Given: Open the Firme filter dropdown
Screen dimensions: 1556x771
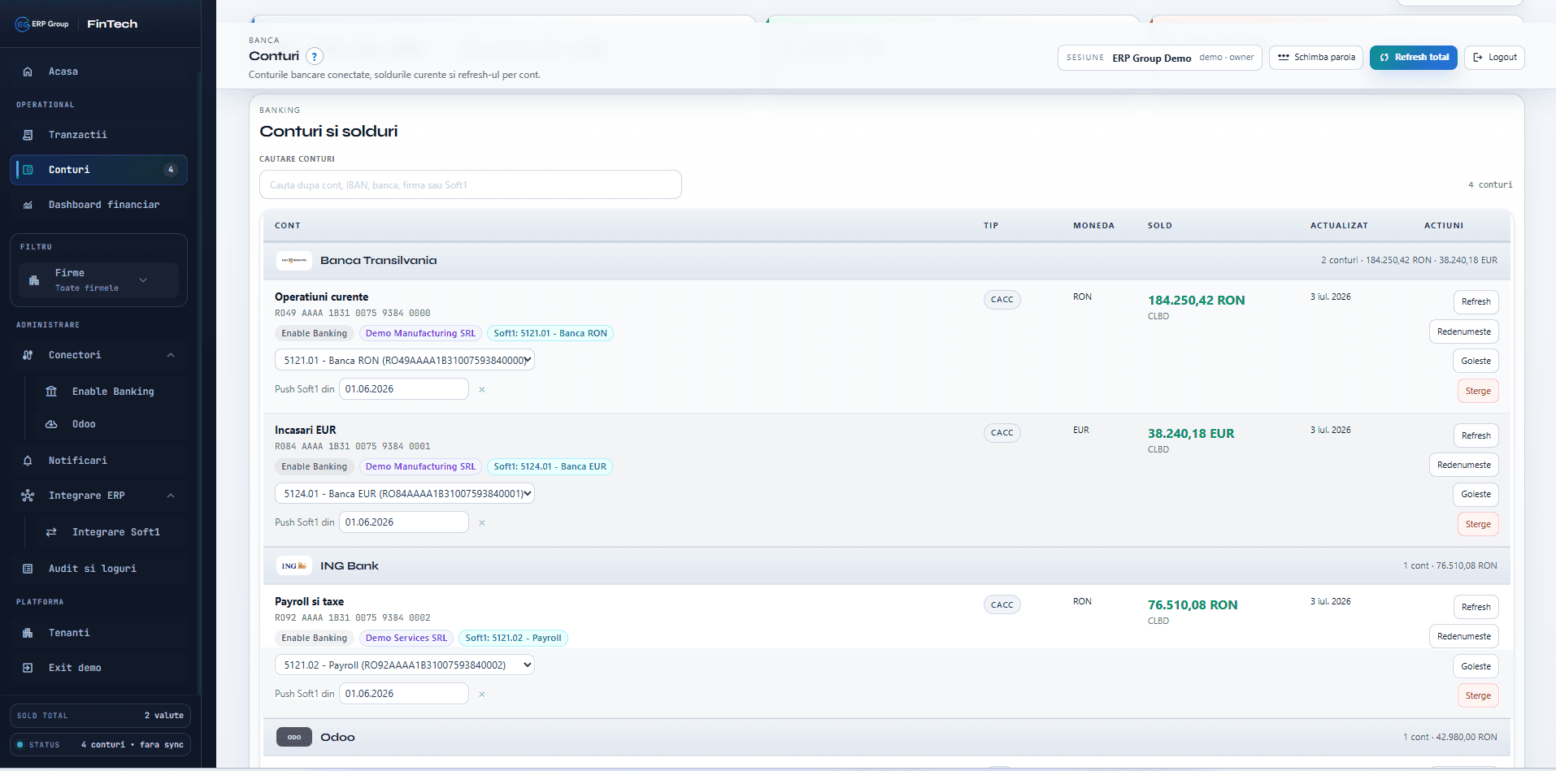Looking at the screenshot, I should point(98,280).
